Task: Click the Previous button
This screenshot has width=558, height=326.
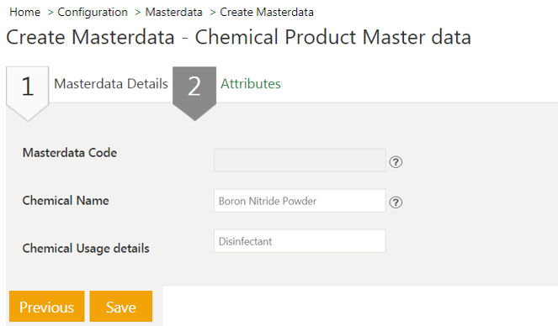Action: [47, 307]
